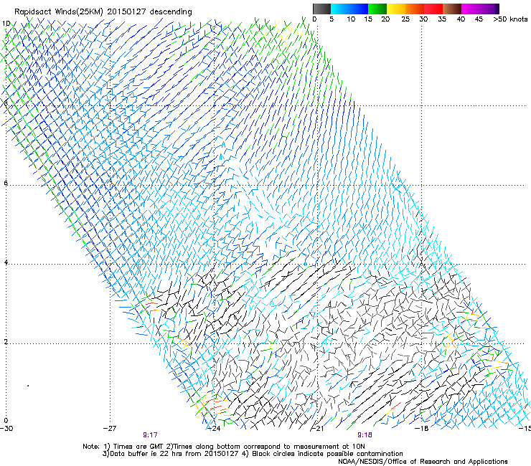Click the '>50 knots' legend label
Viewport: 531px width, 466px height.
[x=510, y=19]
